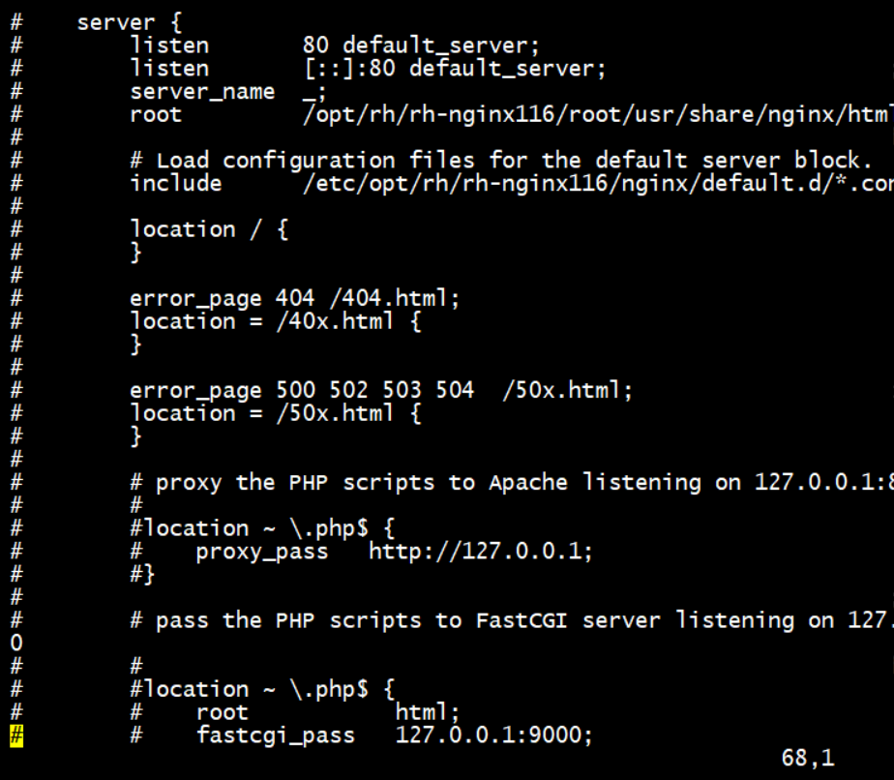Screen dimensions: 894x780
Task: Click the '68,1' cursor position indicator
Action: [807, 759]
